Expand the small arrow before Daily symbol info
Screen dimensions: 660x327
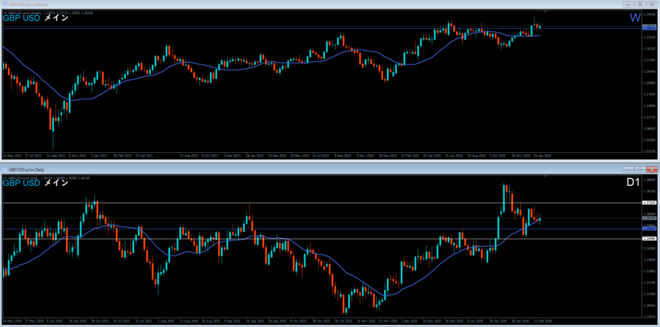(x=5, y=177)
